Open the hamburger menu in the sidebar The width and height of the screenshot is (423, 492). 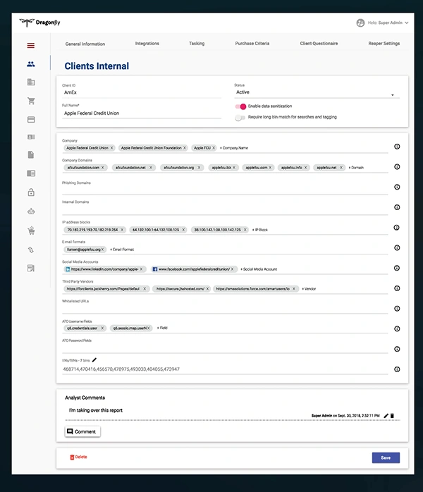[31, 46]
